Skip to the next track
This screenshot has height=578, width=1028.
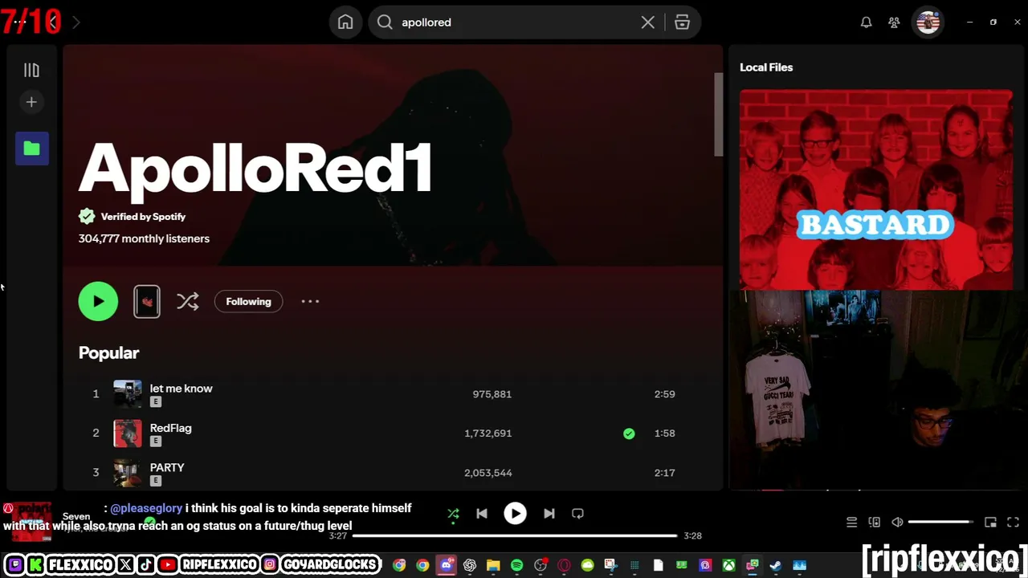click(549, 514)
